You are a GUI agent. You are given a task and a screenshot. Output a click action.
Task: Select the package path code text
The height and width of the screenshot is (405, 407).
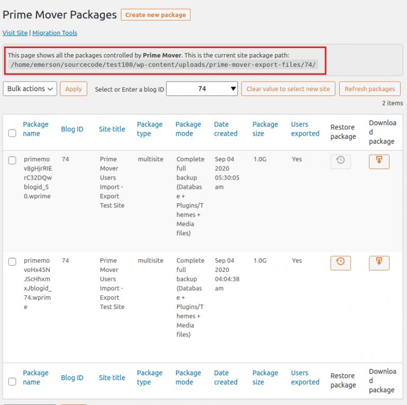click(163, 64)
